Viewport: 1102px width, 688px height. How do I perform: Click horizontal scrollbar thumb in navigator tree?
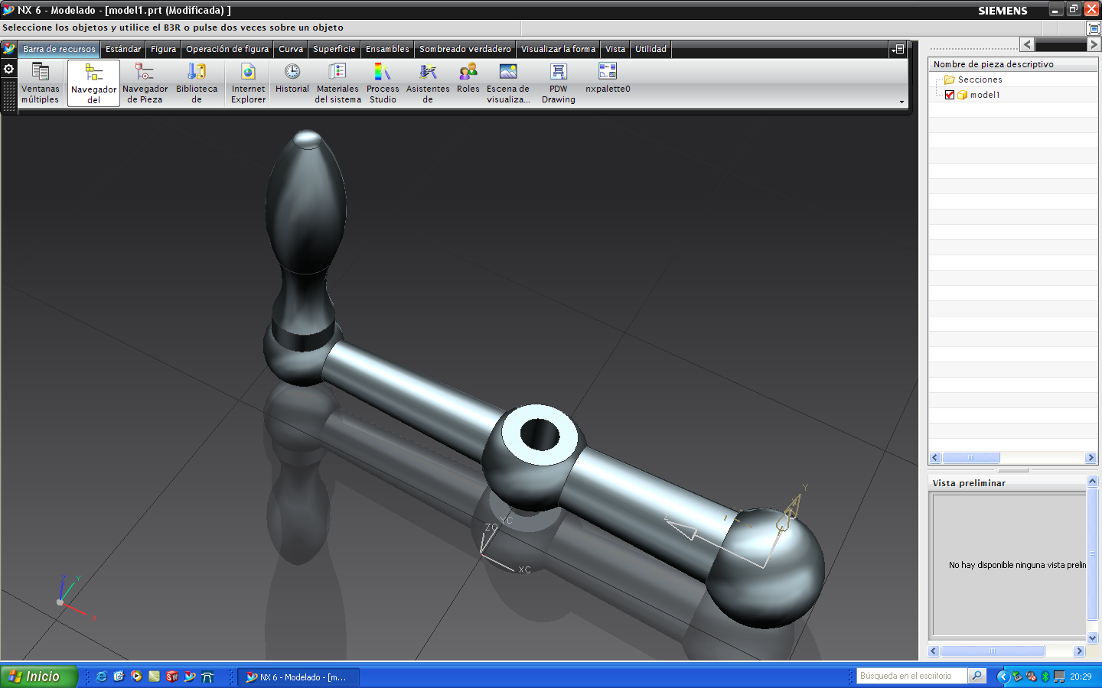[970, 458]
